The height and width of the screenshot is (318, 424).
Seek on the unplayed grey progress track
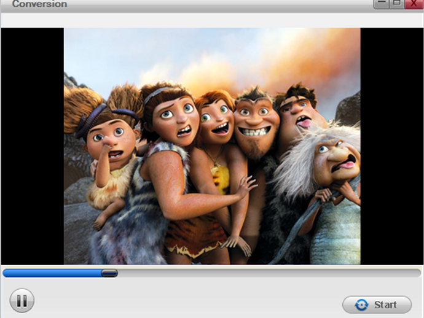[269, 273]
